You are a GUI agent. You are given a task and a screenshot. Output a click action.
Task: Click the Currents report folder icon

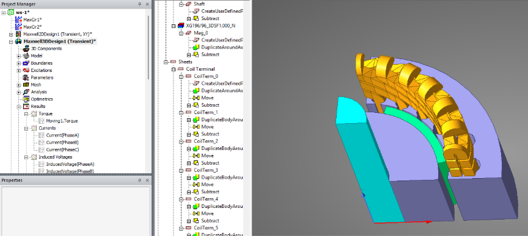click(34, 128)
